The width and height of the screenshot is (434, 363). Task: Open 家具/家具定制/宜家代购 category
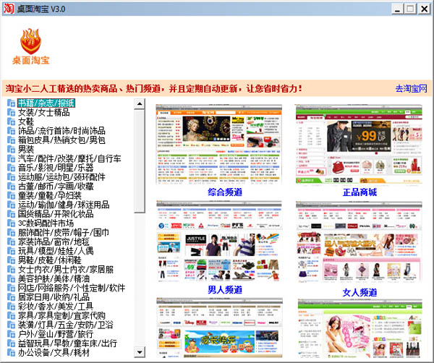coord(61,316)
